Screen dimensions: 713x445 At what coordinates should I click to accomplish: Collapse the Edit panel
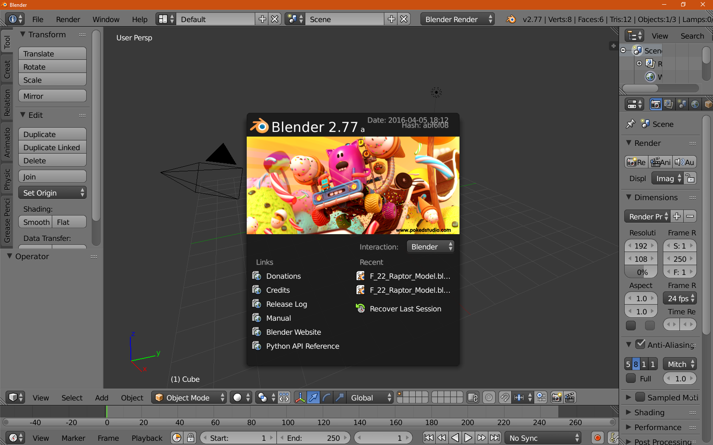[x=23, y=115]
